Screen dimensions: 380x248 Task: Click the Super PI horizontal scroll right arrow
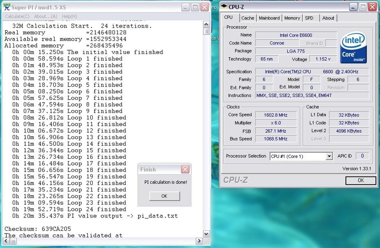tap(199, 241)
